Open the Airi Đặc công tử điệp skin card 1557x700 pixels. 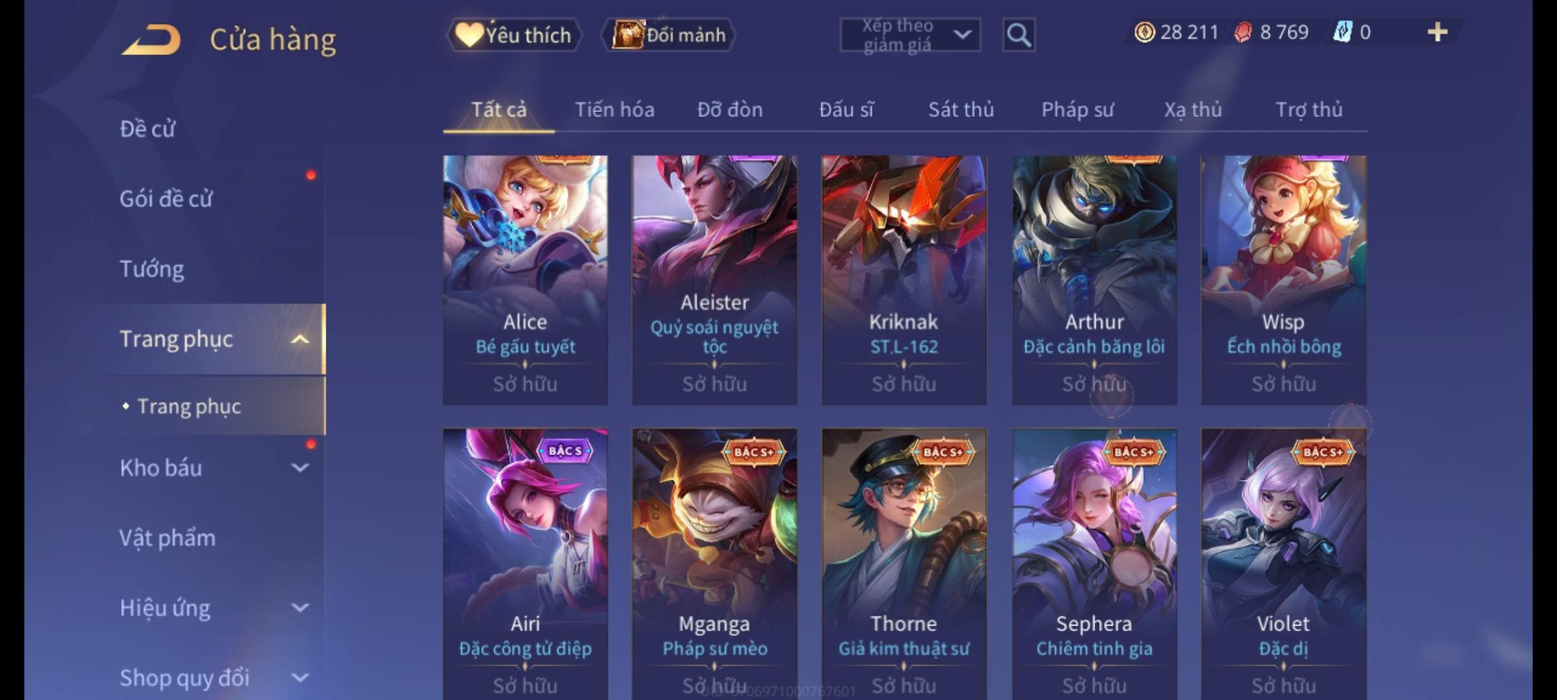[x=525, y=564]
